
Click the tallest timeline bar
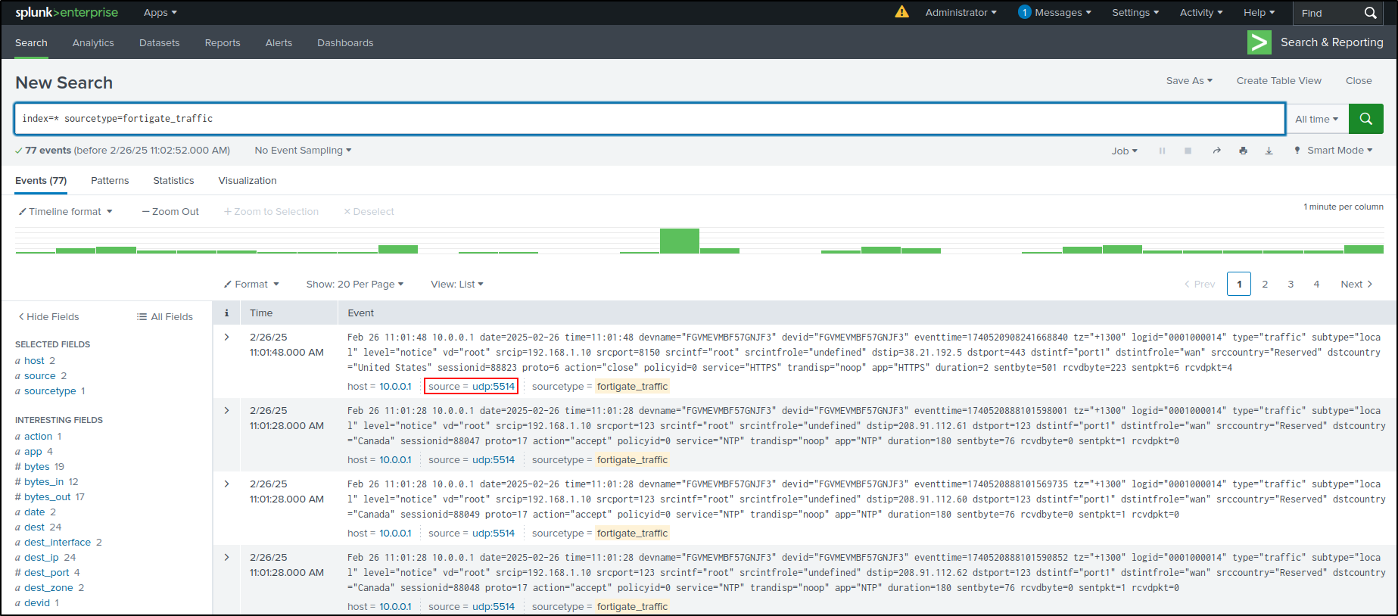pos(679,241)
